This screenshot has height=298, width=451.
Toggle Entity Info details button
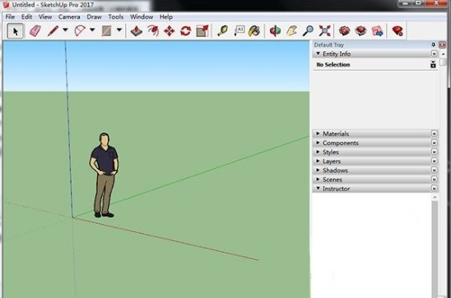[433, 64]
